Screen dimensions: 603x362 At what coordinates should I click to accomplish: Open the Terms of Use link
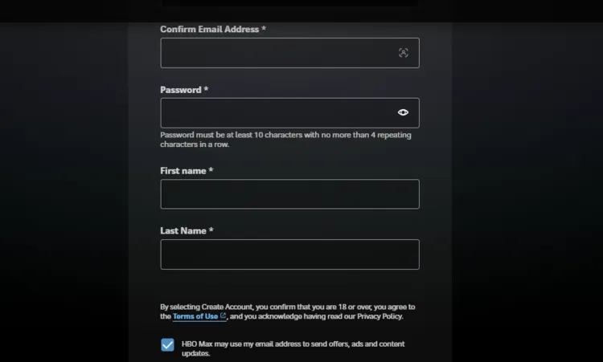click(195, 316)
